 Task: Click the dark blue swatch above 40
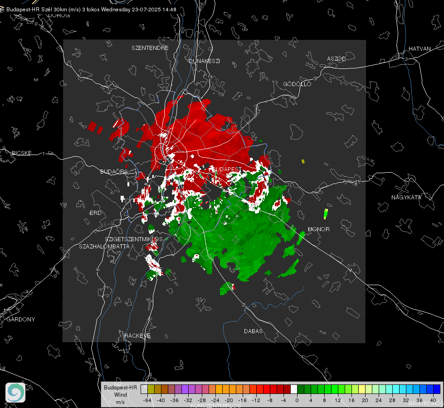tap(437, 389)
